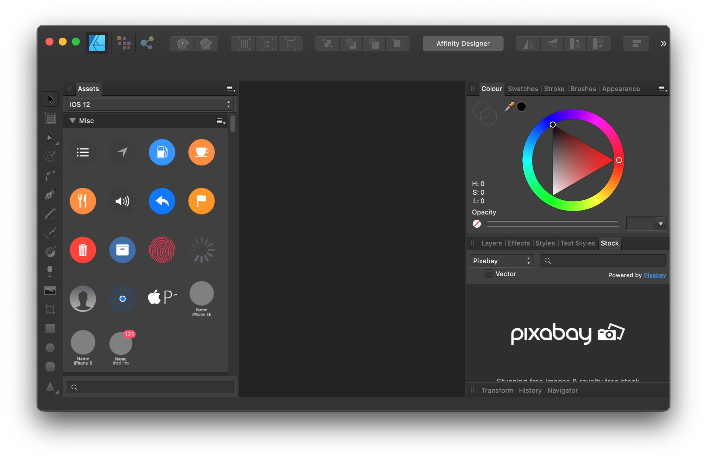Image resolution: width=707 pixels, height=460 pixels.
Task: Select the Triangle shape tool
Action: click(50, 386)
